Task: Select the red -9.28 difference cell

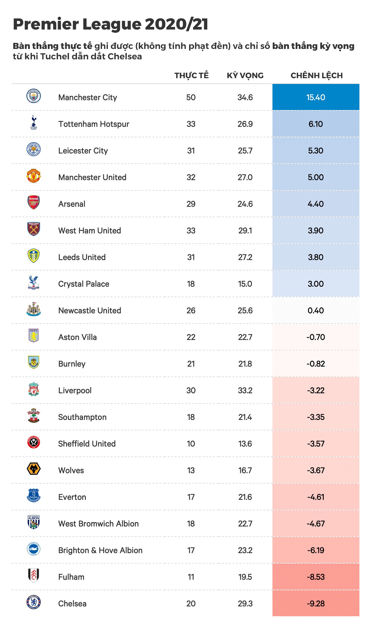Action: point(316,604)
